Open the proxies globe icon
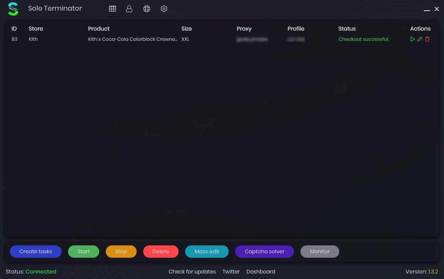The image size is (444, 279). [x=147, y=9]
